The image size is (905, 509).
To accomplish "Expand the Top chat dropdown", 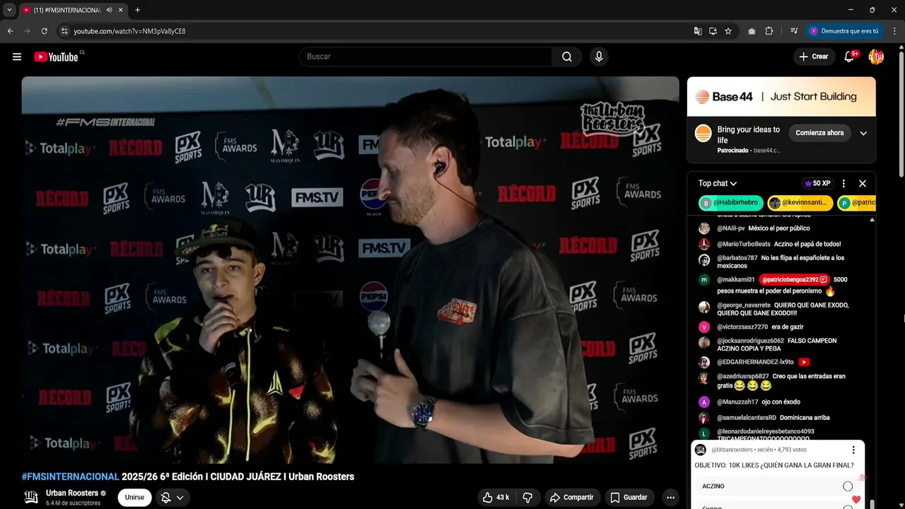I will click(718, 183).
